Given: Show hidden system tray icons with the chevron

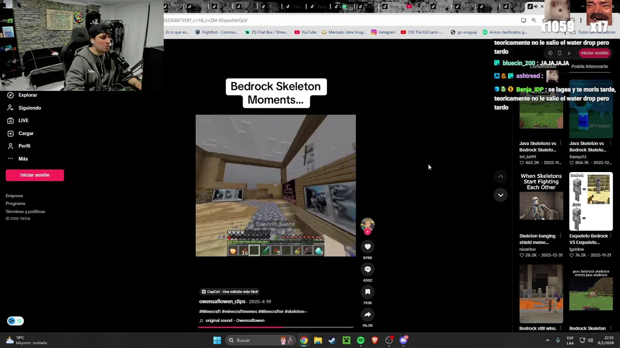Looking at the screenshot, I should pyautogui.click(x=547, y=340).
